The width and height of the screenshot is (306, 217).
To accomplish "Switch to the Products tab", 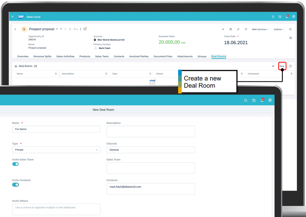I will (85, 56).
